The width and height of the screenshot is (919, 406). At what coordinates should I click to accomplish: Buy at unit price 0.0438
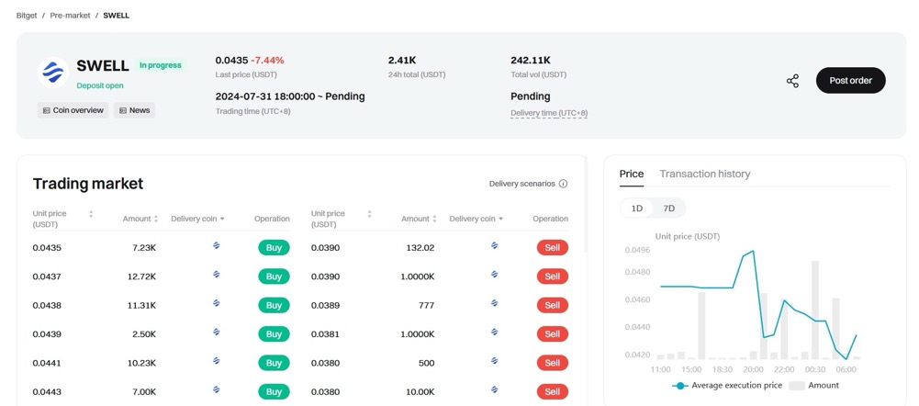pyautogui.click(x=274, y=305)
